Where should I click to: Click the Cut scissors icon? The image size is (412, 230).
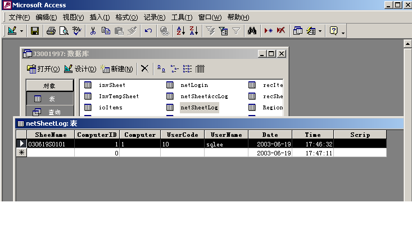pyautogui.click(x=93, y=31)
